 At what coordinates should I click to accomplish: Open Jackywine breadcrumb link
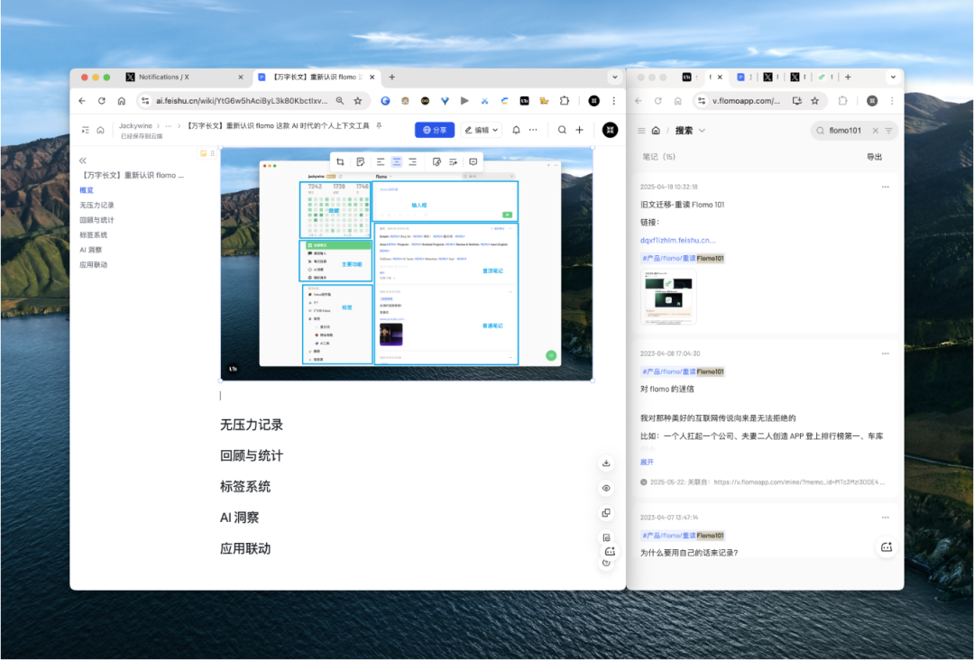click(135, 125)
